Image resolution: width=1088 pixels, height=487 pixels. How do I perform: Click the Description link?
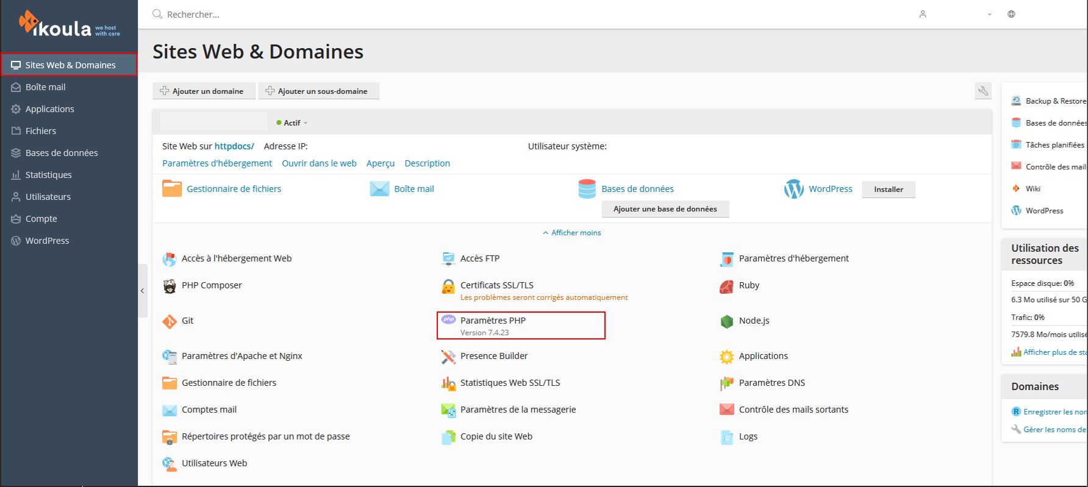point(427,163)
